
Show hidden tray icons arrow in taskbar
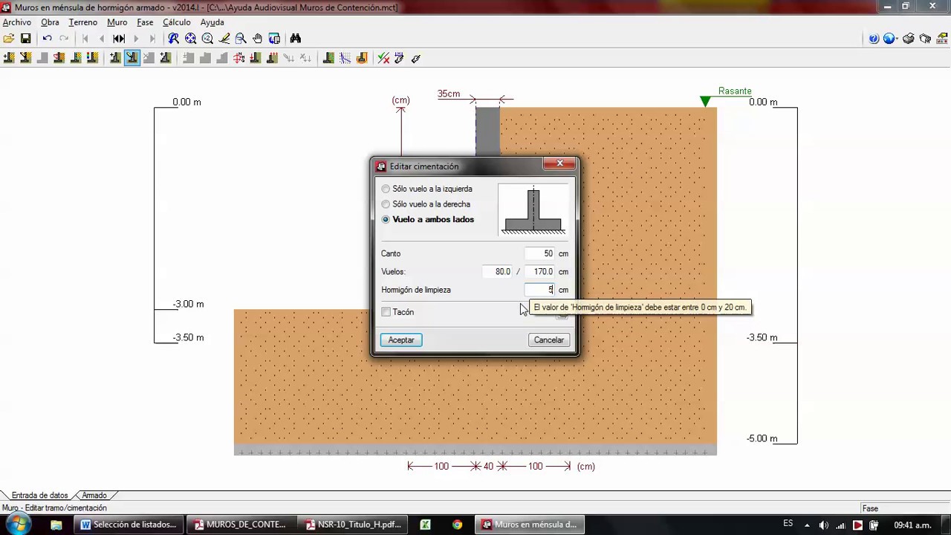click(807, 525)
